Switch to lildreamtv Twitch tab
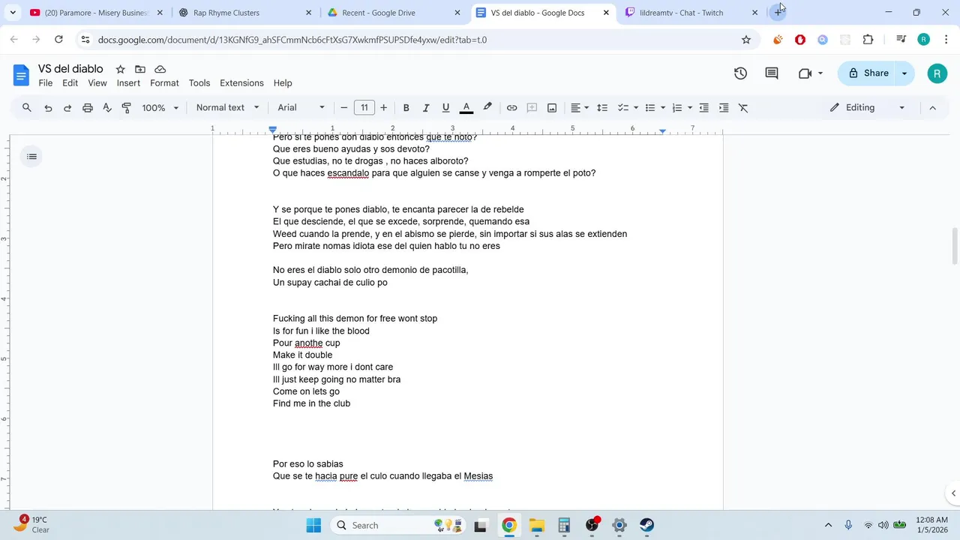Image resolution: width=960 pixels, height=540 pixels. click(x=690, y=13)
